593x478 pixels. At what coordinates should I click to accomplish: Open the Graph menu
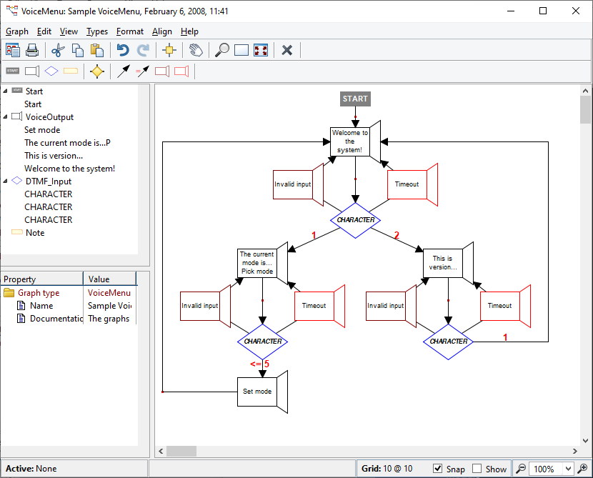17,31
